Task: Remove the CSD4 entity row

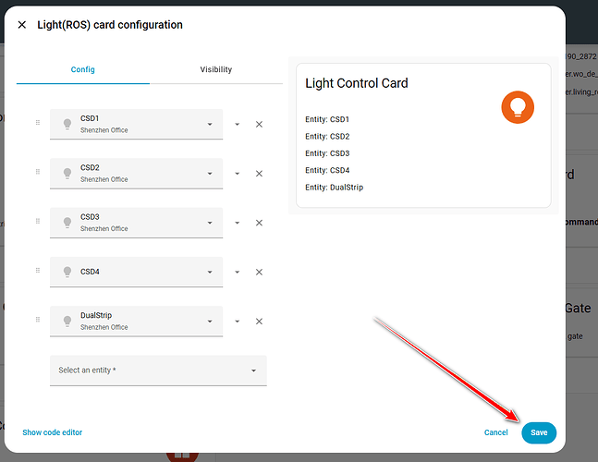Action: coord(259,272)
